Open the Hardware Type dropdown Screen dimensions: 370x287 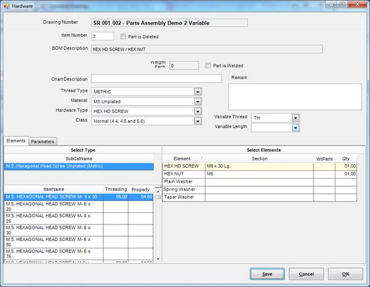[198, 111]
